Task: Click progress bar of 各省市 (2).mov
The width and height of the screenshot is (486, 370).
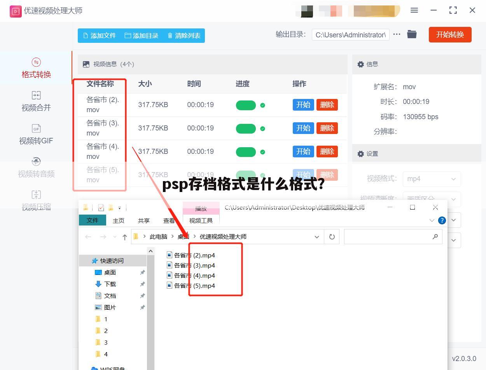Action: [x=246, y=105]
